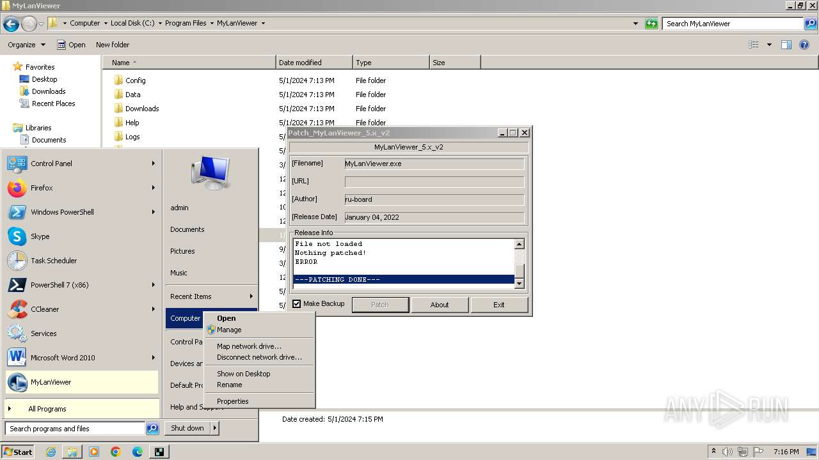The height and width of the screenshot is (460, 819).
Task: Click Exit button in patcher
Action: coord(499,305)
